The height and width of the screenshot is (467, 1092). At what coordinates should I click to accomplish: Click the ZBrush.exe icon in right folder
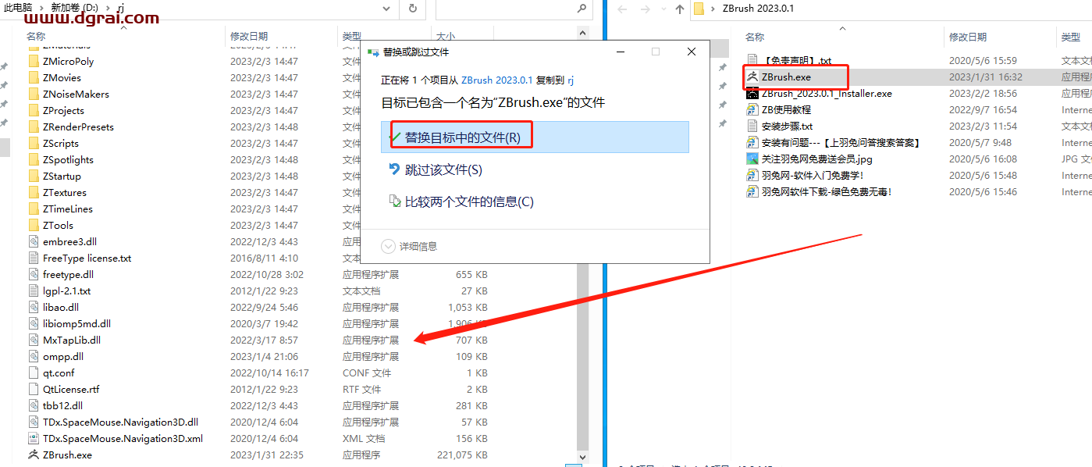pyautogui.click(x=752, y=77)
